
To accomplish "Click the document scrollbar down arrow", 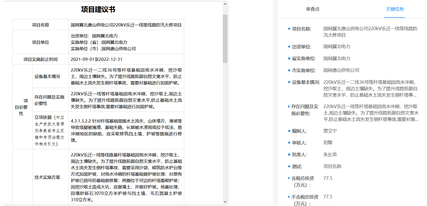I will point(225,202).
